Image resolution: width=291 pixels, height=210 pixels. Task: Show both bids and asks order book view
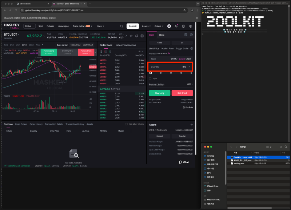101,52
